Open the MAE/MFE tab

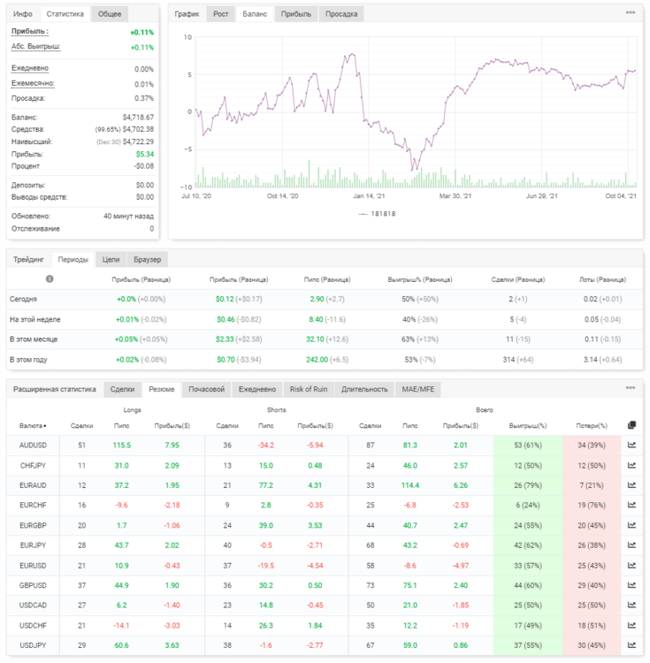tap(417, 389)
